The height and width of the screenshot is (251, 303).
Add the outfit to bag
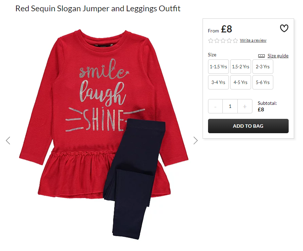click(x=248, y=126)
